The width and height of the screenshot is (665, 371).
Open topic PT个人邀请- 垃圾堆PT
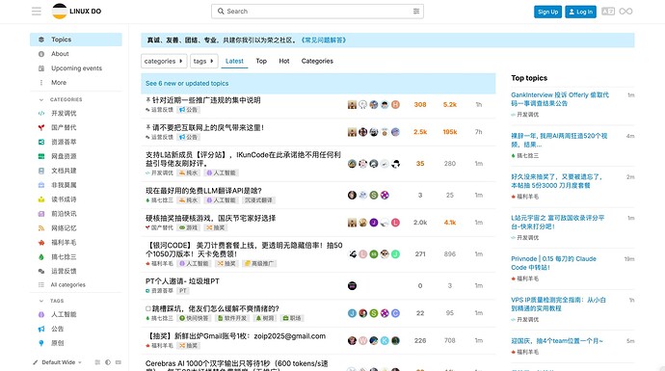pos(182,281)
